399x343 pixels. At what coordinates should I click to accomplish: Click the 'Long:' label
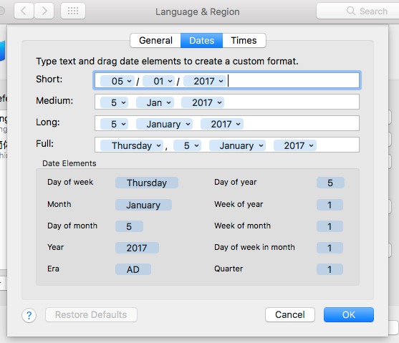[x=48, y=122]
